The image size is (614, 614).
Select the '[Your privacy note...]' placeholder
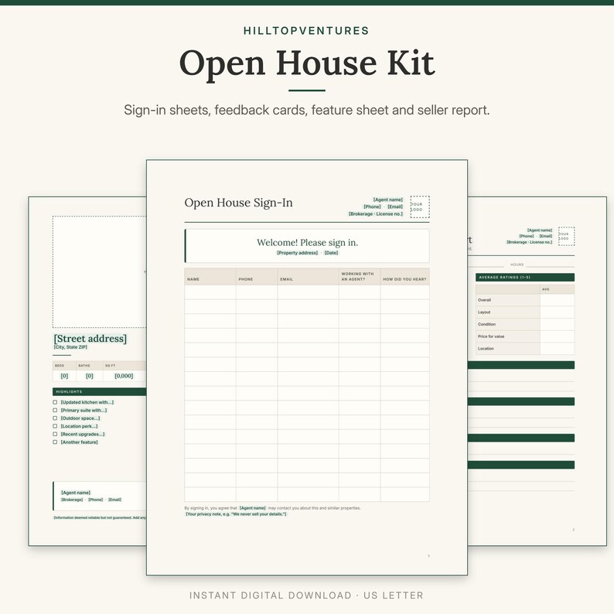click(236, 514)
